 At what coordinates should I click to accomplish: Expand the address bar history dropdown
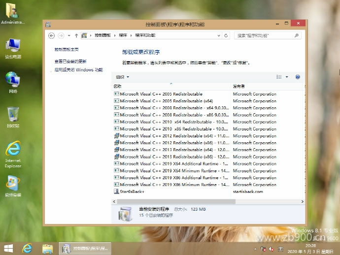[x=219, y=35]
